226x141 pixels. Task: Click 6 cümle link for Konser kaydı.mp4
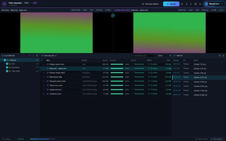click(x=153, y=73)
